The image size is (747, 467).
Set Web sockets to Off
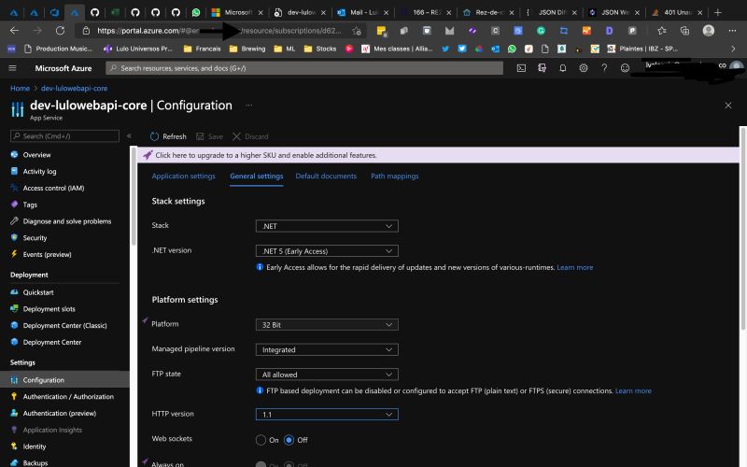tap(289, 440)
